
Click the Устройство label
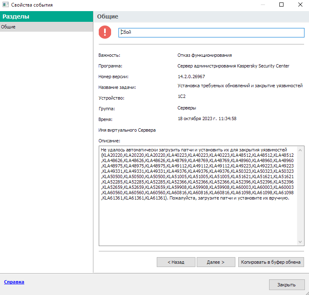coord(112,98)
